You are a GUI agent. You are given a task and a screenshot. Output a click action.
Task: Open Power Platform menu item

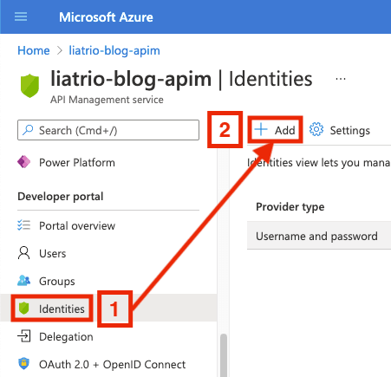[x=77, y=163]
